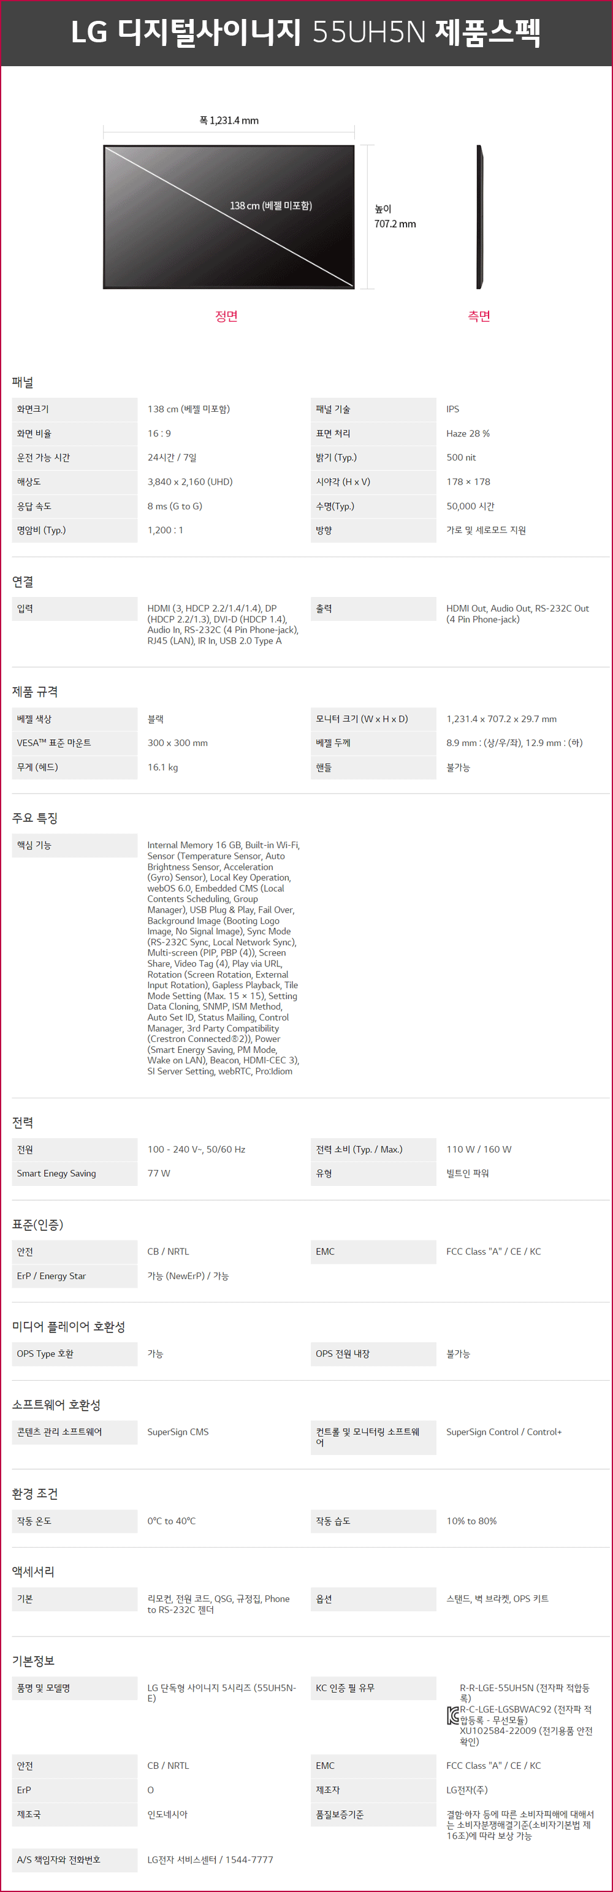Click the 표준(인증) section heading
The width and height of the screenshot is (613, 1892).
(37, 1225)
